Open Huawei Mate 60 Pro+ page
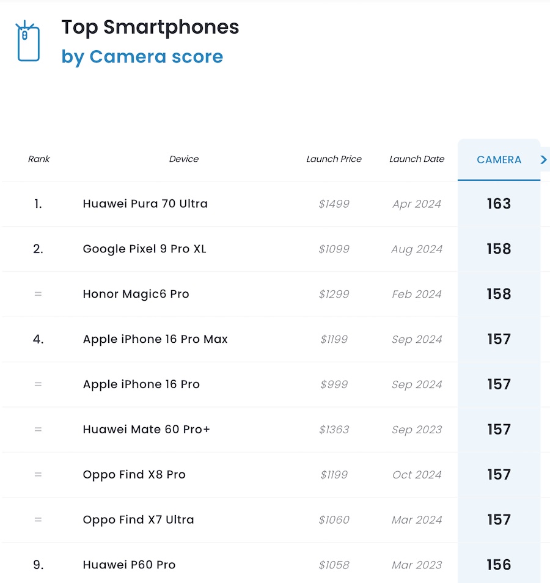The height and width of the screenshot is (583, 550). (147, 430)
